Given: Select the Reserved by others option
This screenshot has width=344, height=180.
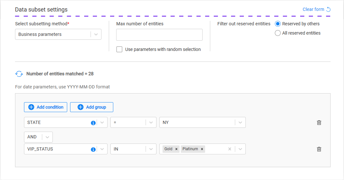Looking at the screenshot, I should pyautogui.click(x=278, y=24).
